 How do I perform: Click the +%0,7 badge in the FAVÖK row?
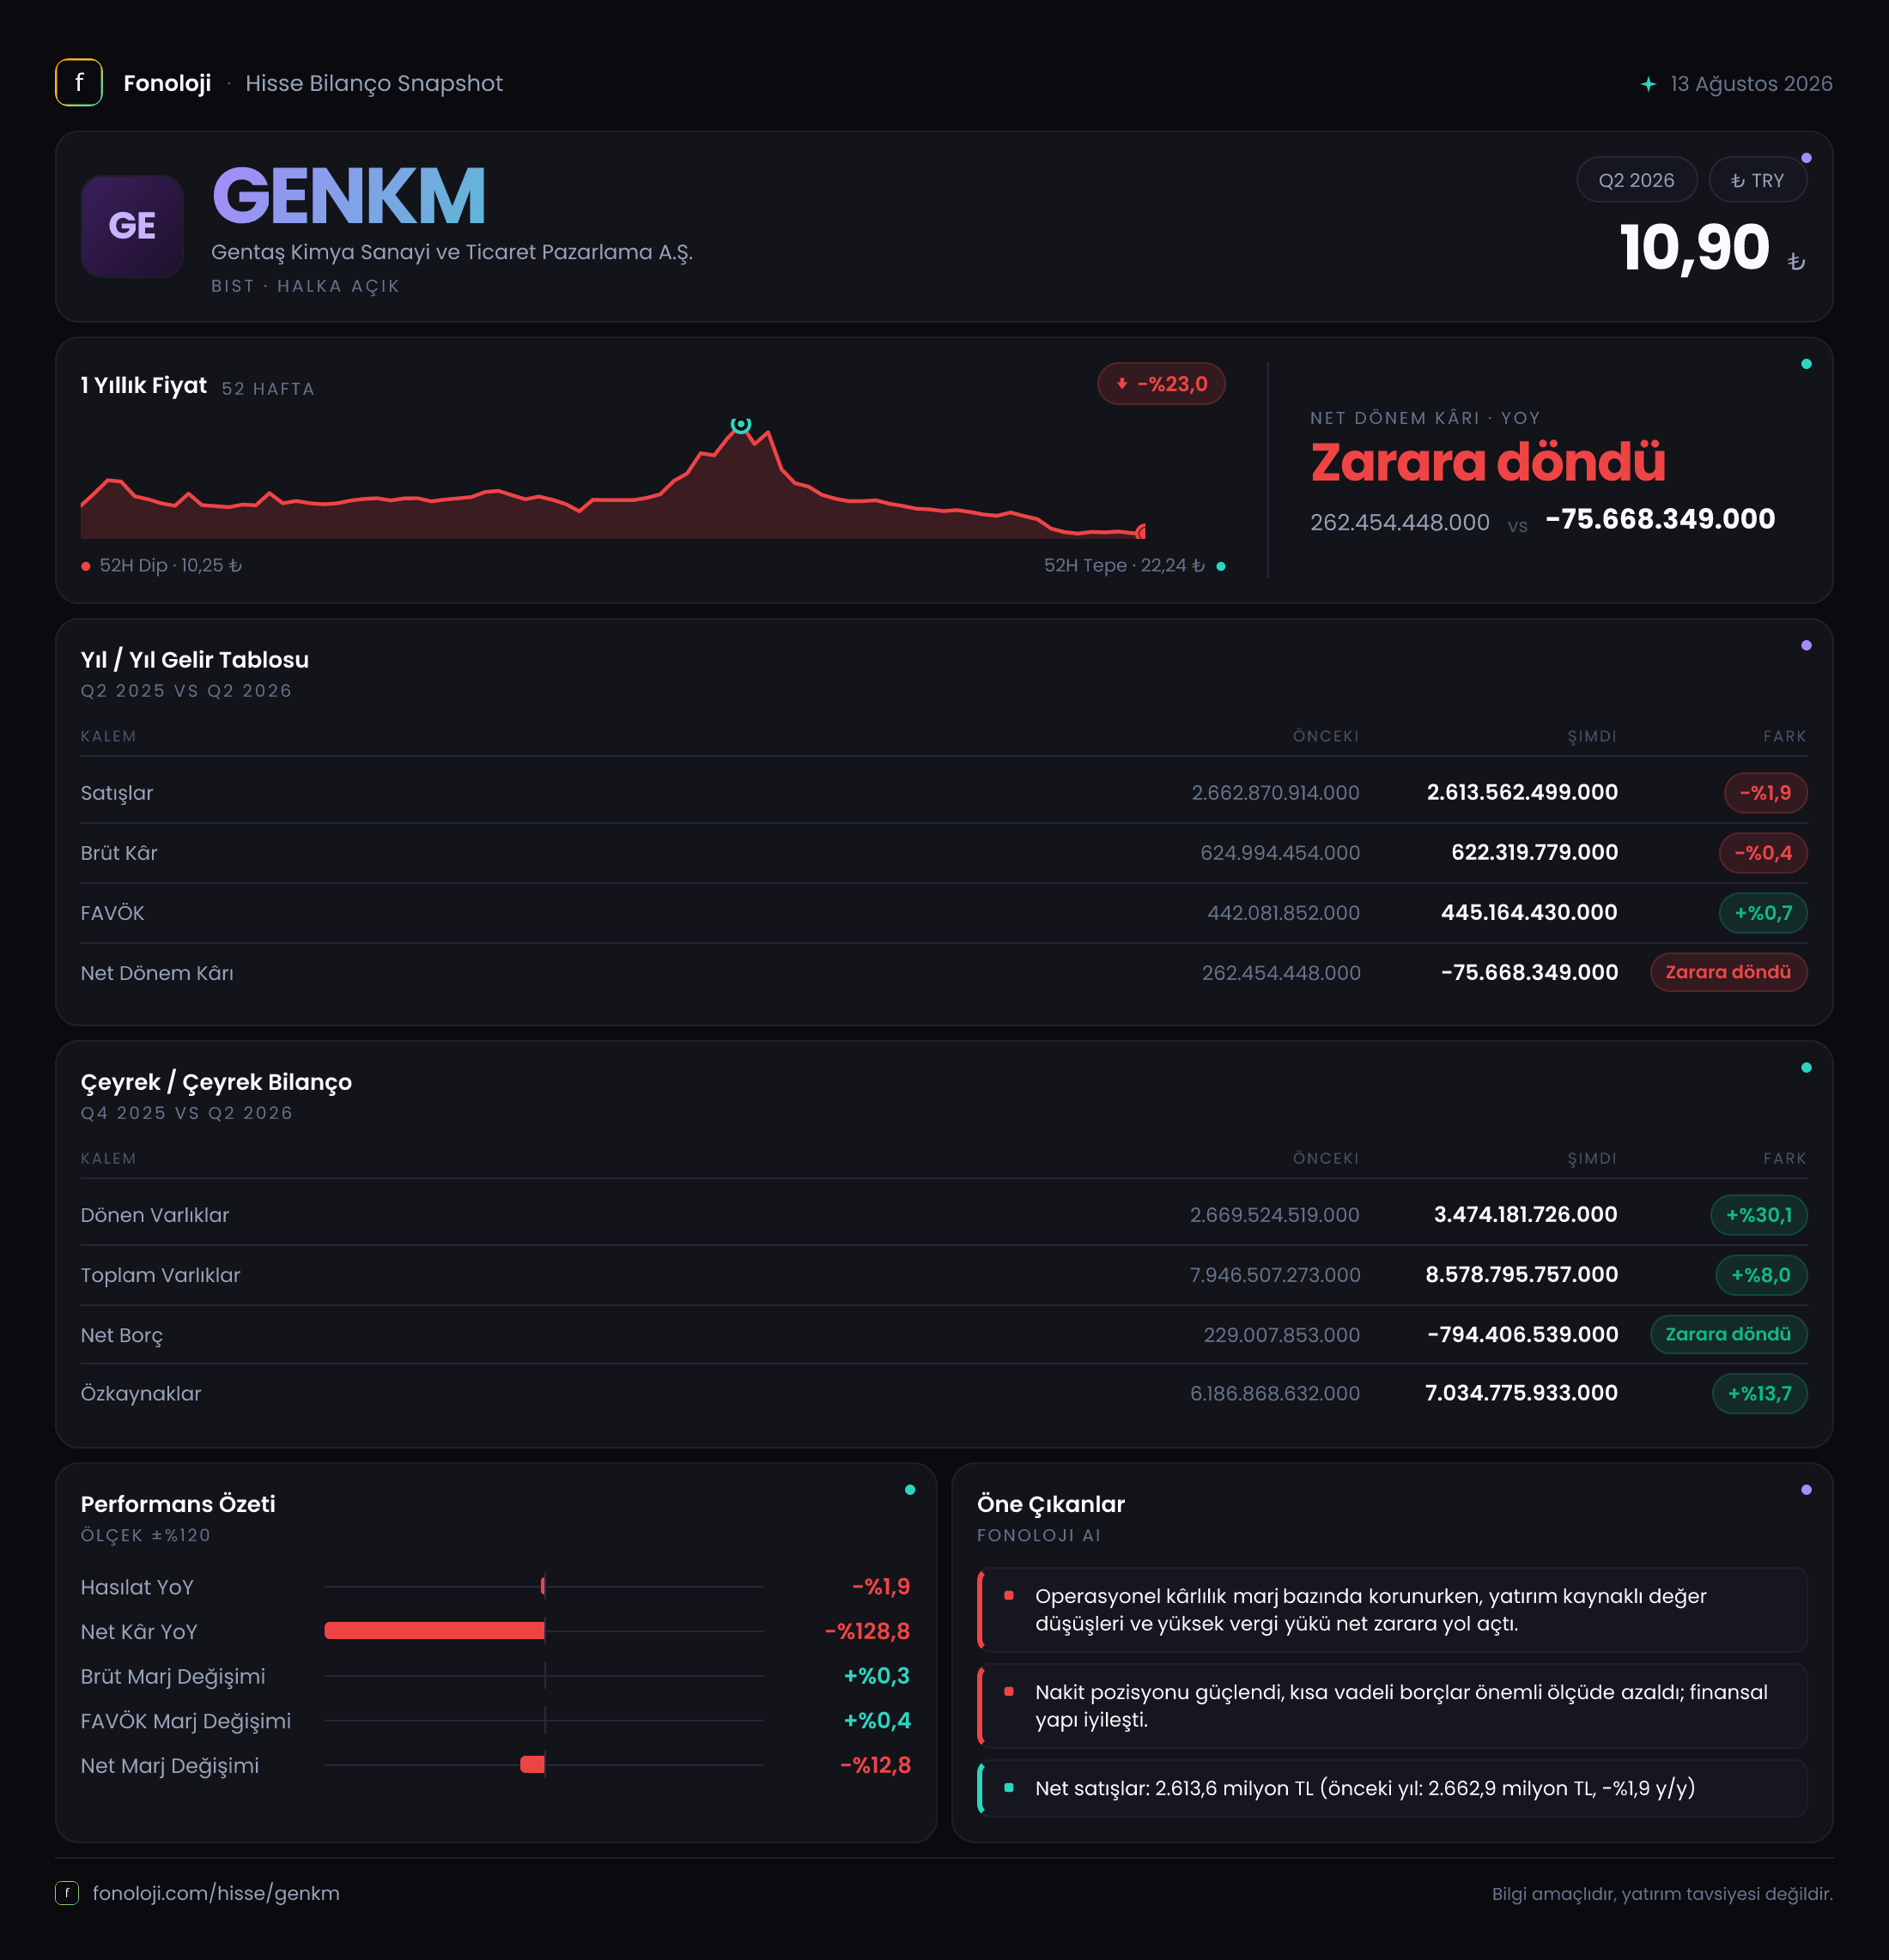point(1763,913)
